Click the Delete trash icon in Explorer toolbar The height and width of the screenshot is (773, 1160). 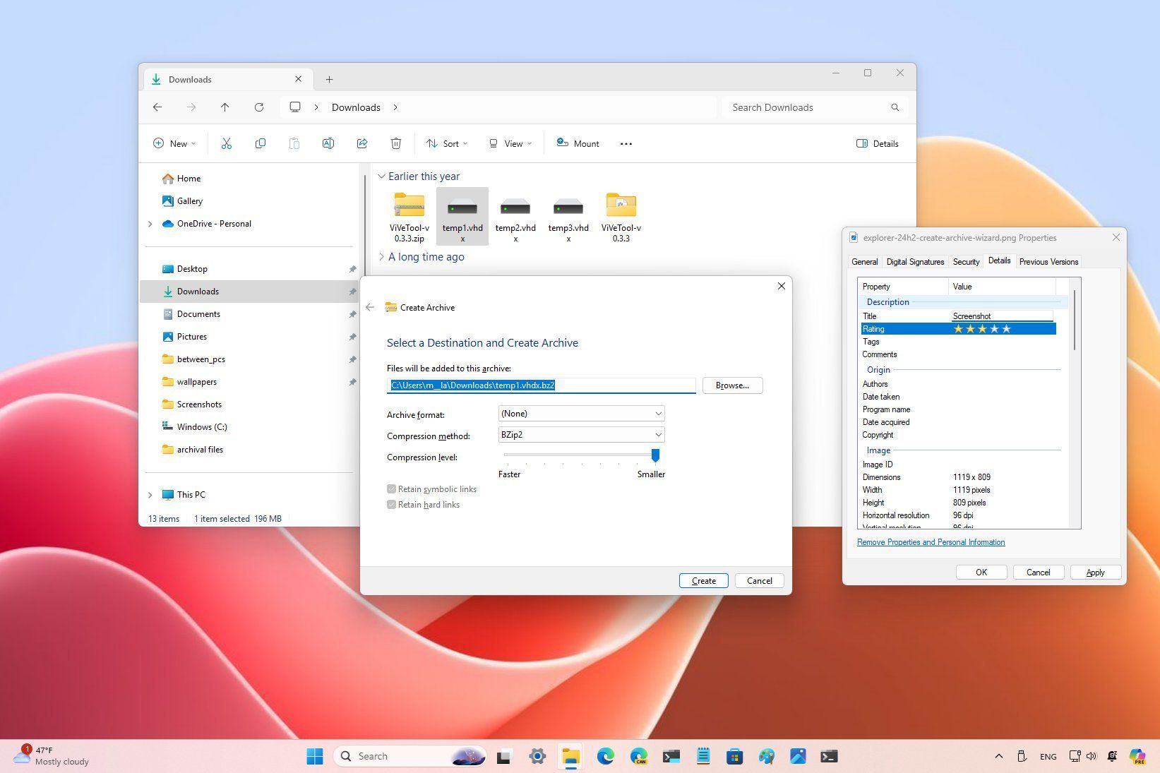[x=395, y=143]
